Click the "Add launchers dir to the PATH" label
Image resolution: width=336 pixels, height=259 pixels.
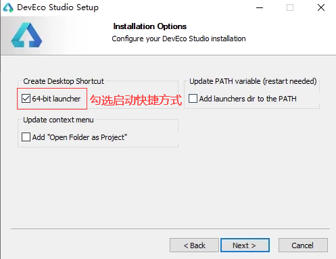(x=248, y=99)
